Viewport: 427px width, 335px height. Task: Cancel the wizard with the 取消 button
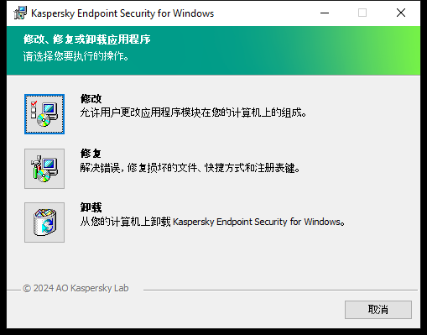(378, 310)
